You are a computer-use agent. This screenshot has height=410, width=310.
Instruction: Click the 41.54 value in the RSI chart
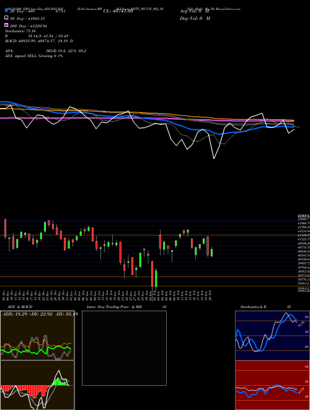tap(301, 390)
